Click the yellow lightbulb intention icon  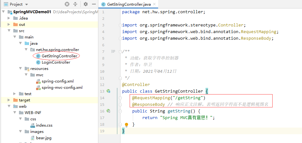click(x=126, y=125)
